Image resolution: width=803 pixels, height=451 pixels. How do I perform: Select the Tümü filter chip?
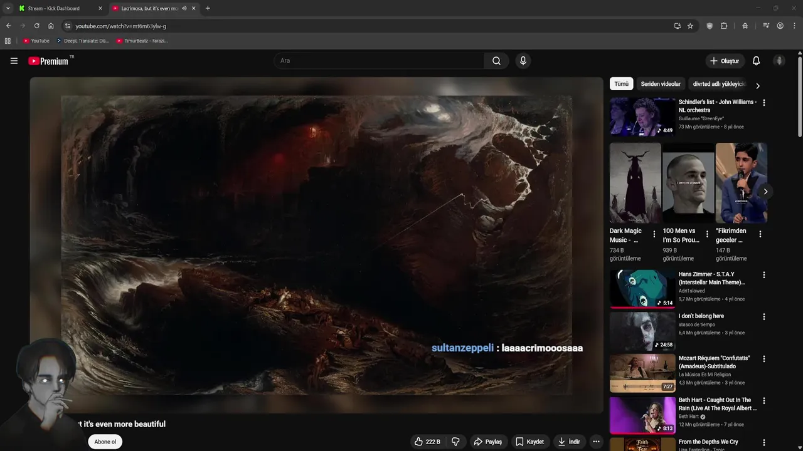[621, 84]
